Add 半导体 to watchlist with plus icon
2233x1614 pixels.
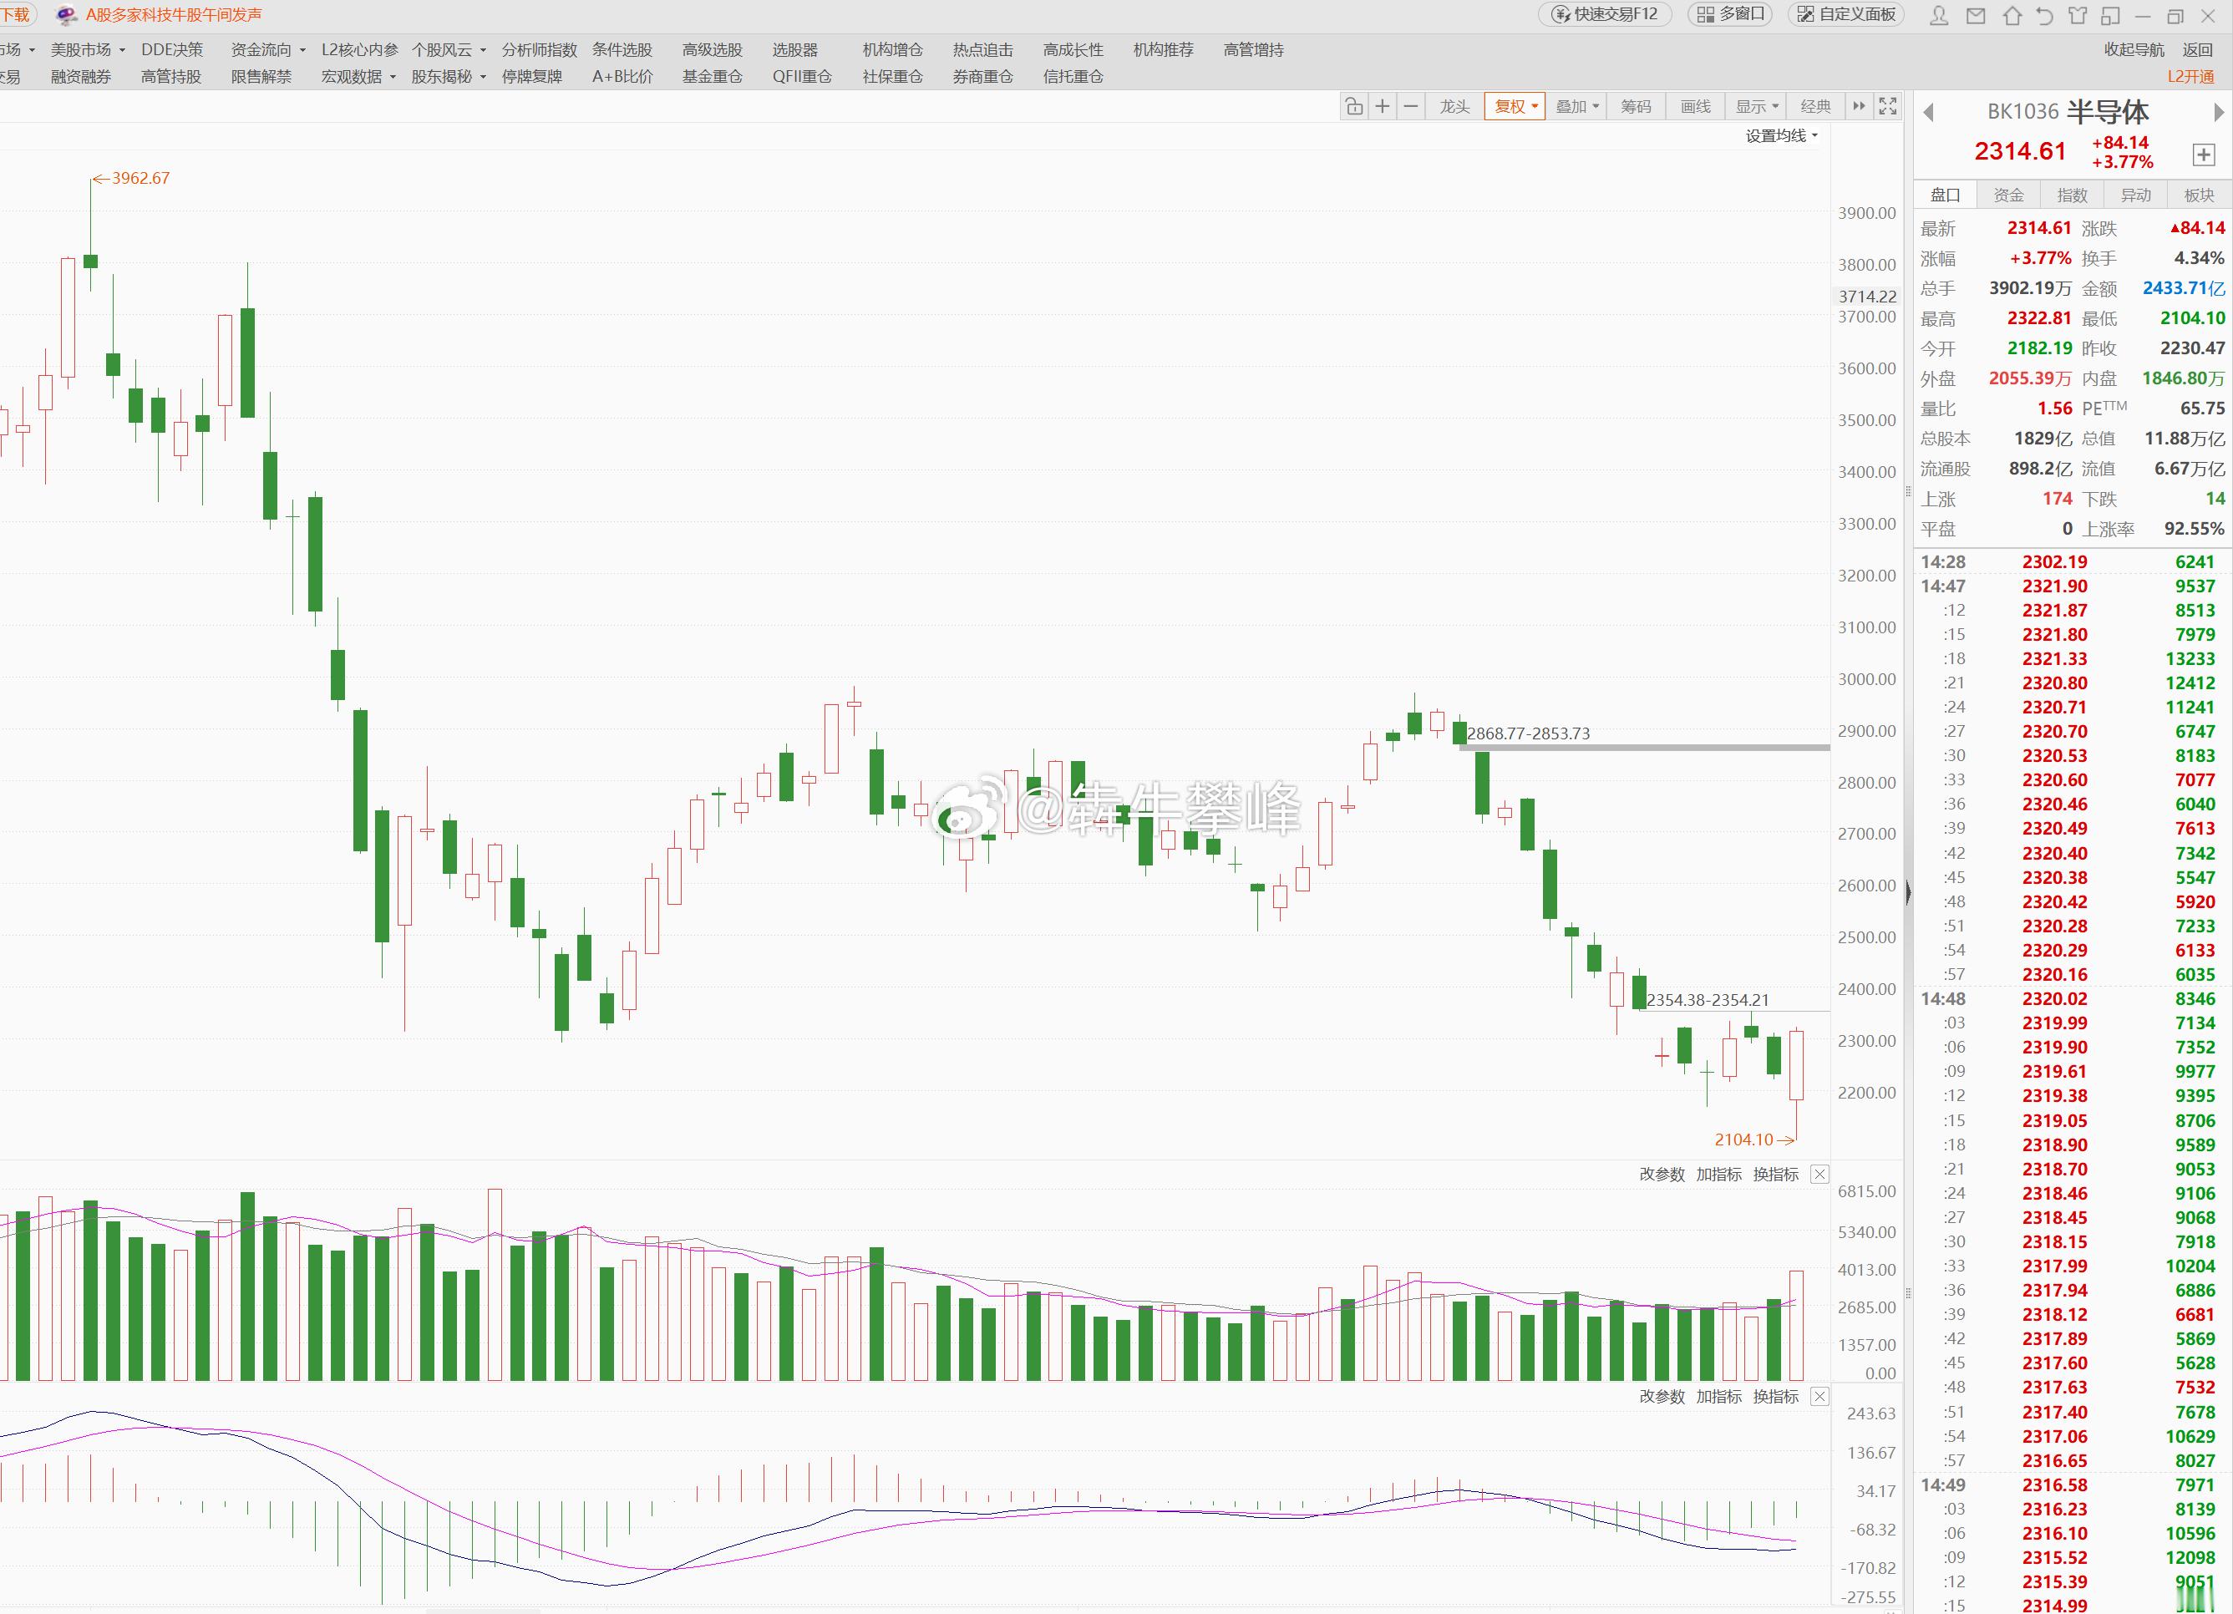(2204, 155)
